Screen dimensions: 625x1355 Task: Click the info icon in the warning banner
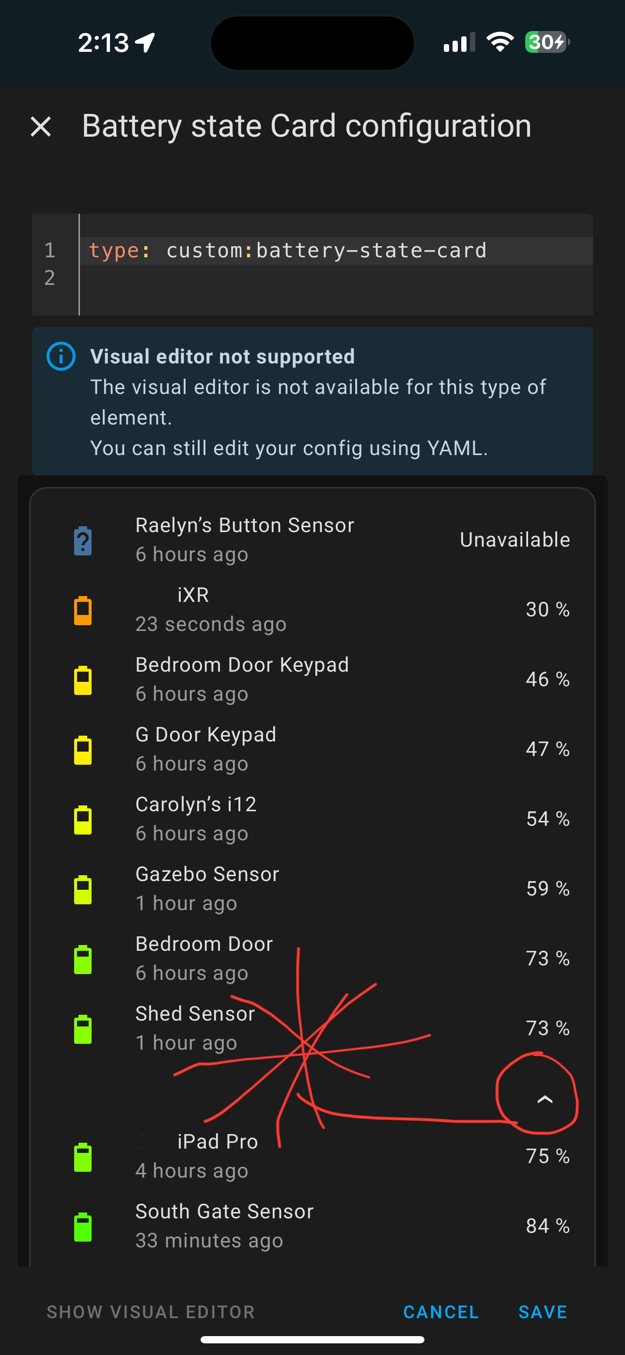click(61, 356)
